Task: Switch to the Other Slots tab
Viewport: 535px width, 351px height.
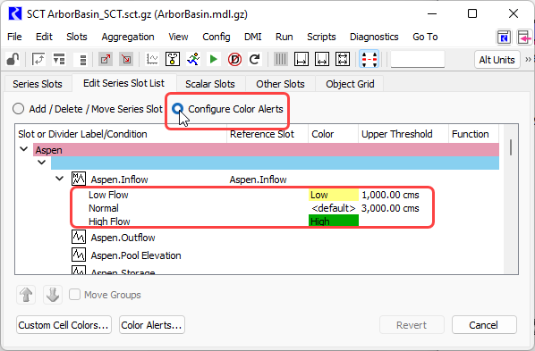Action: 280,84
